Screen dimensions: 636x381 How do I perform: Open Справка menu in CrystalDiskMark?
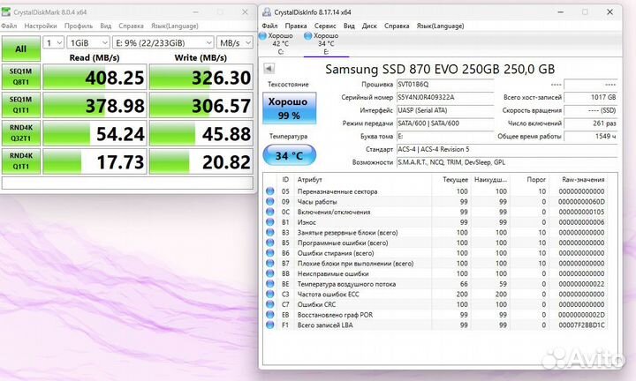click(x=131, y=26)
